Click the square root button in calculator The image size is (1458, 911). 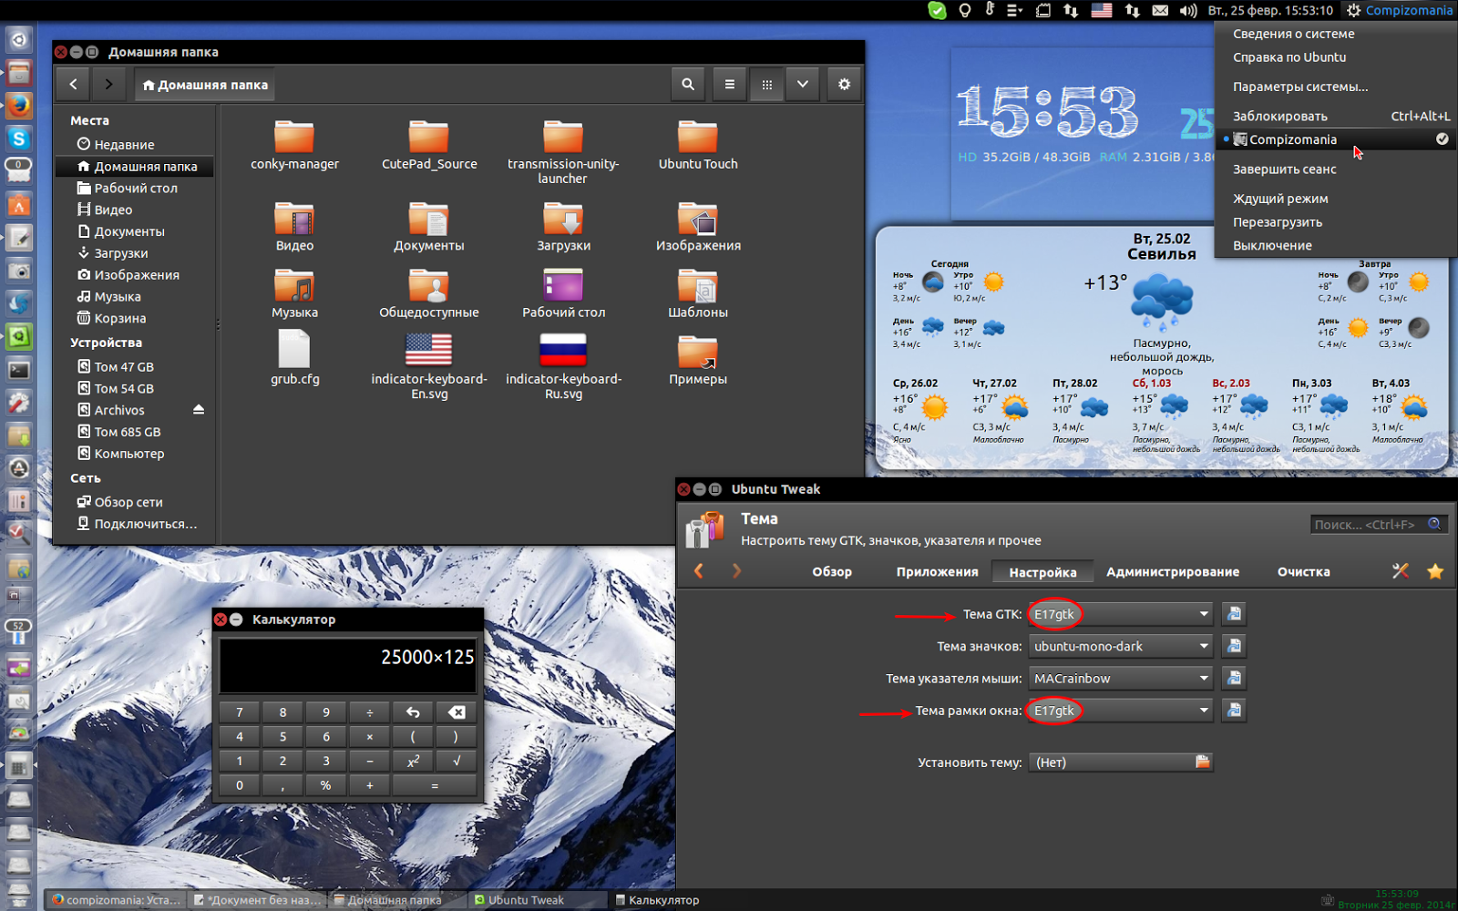click(x=457, y=761)
